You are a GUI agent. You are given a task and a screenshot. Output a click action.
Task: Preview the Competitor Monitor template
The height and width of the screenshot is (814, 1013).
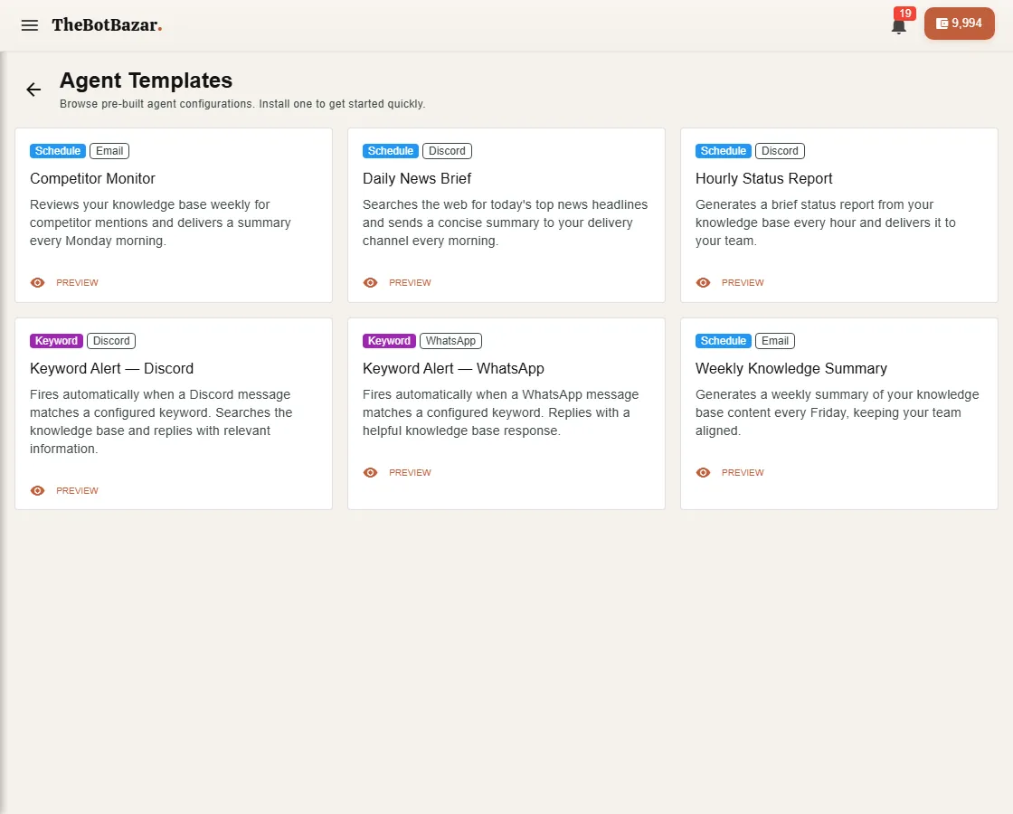pyautogui.click(x=77, y=282)
